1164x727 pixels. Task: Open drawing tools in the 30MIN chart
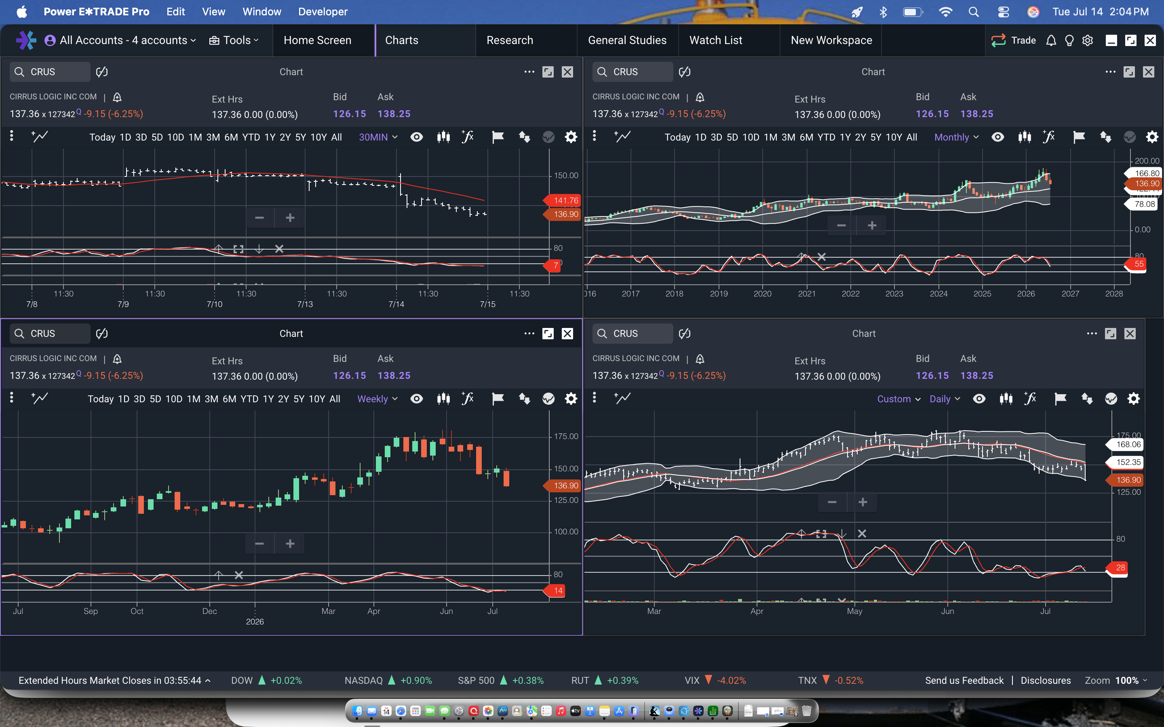40,137
